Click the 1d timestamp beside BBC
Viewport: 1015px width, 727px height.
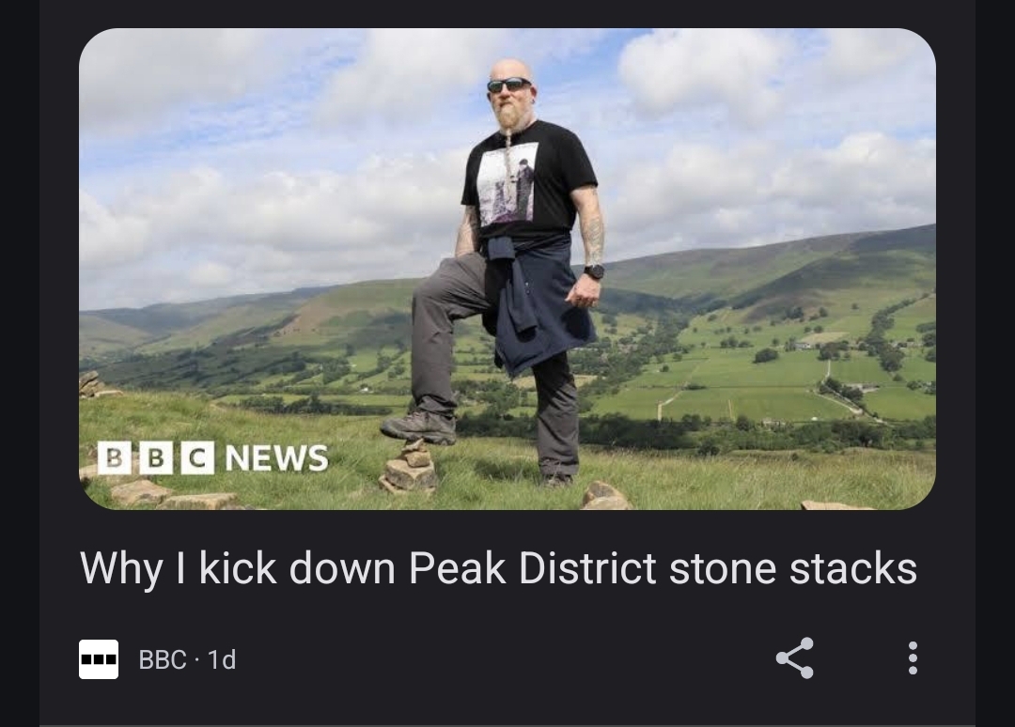(222, 659)
